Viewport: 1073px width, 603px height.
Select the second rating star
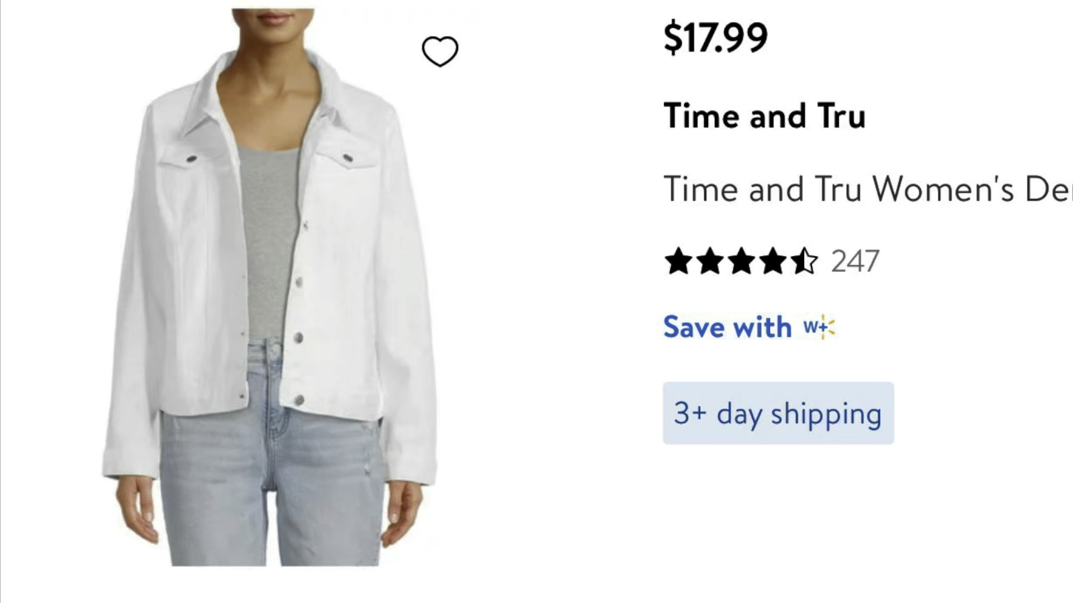click(711, 261)
